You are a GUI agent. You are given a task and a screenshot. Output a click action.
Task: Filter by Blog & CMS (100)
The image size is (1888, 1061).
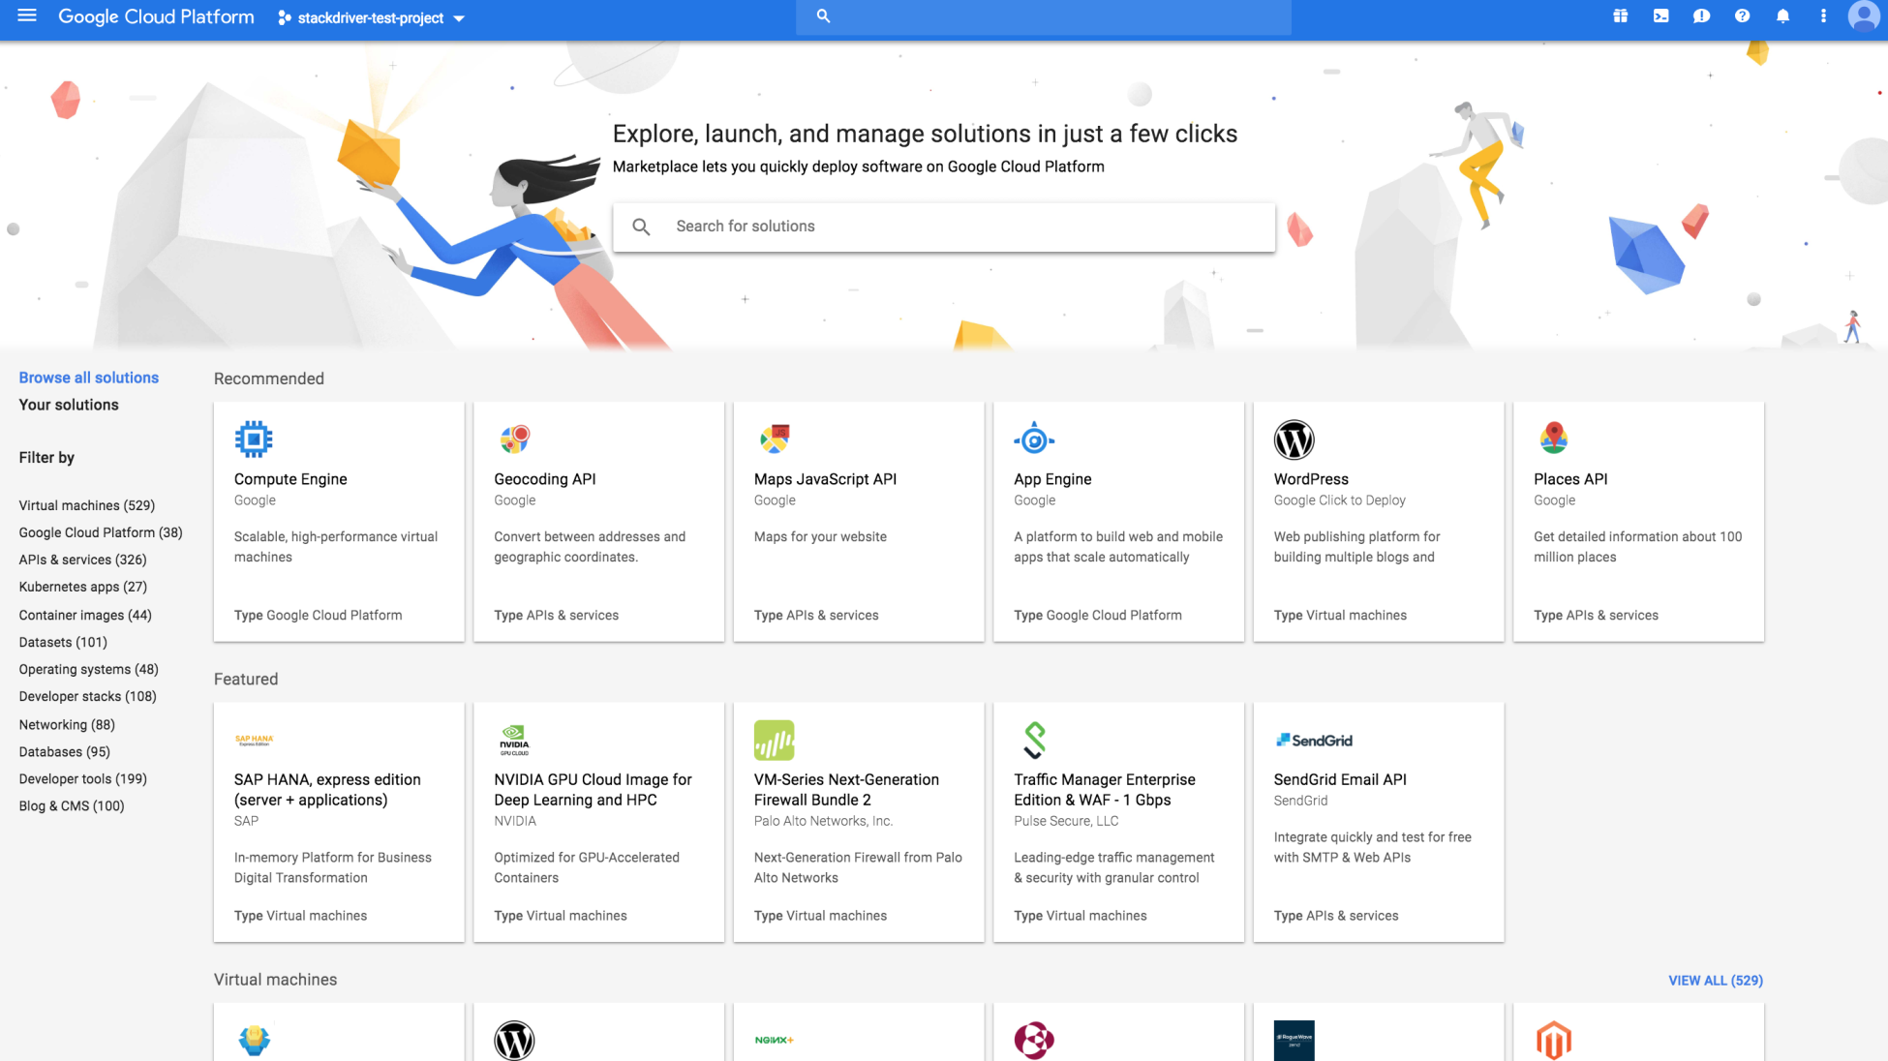(x=72, y=805)
